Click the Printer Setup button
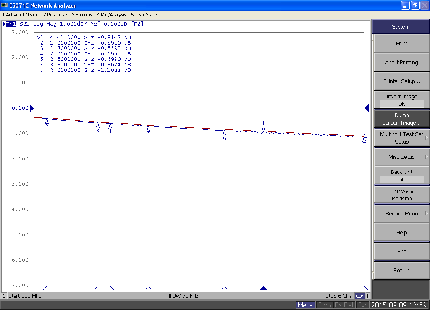The width and height of the screenshot is (430, 310). click(401, 81)
